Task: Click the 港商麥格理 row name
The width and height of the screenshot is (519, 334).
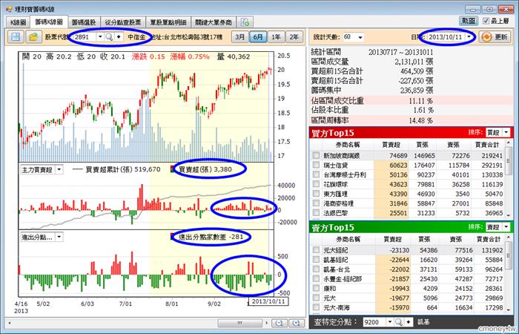Action: pos(340,203)
